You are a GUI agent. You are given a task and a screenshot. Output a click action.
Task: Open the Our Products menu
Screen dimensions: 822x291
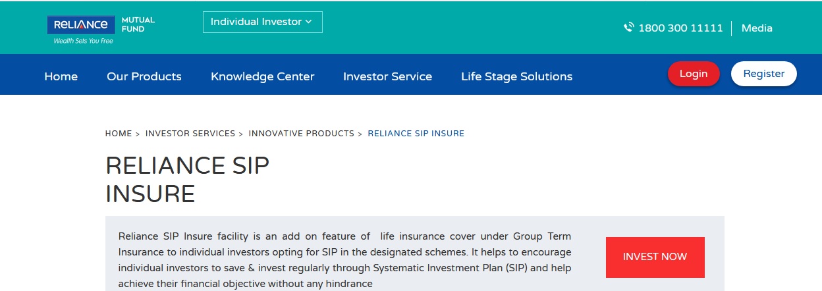click(144, 76)
